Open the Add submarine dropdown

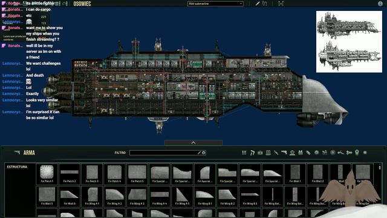point(215,4)
